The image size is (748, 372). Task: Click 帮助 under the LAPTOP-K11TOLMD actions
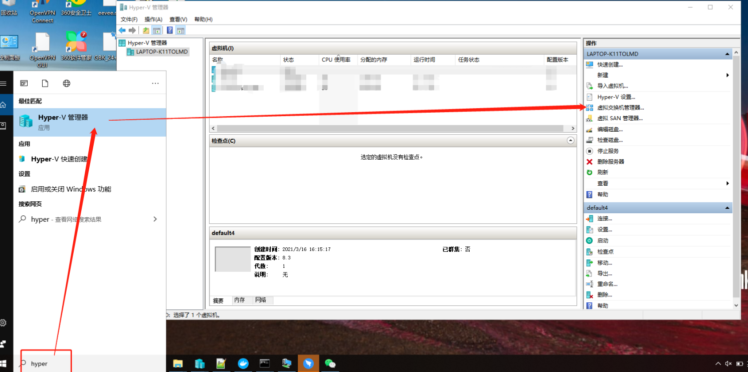(602, 194)
